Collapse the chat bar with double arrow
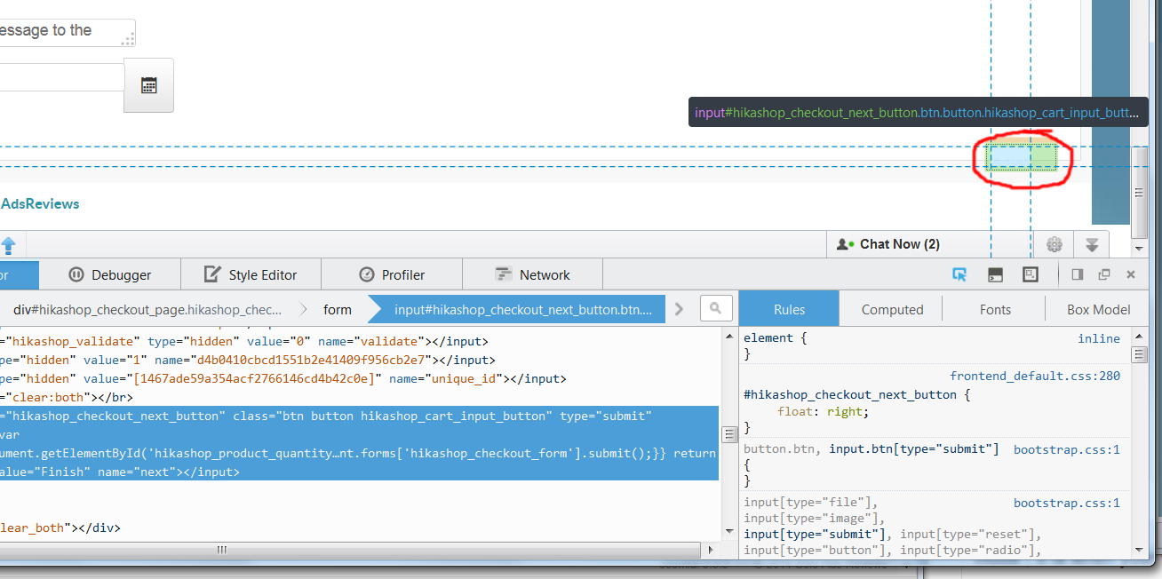Image resolution: width=1162 pixels, height=579 pixels. (x=1092, y=244)
